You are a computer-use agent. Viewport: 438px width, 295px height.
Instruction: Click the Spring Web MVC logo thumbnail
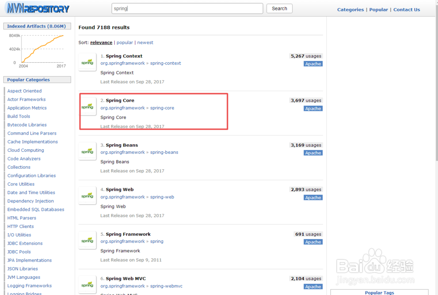(88, 284)
